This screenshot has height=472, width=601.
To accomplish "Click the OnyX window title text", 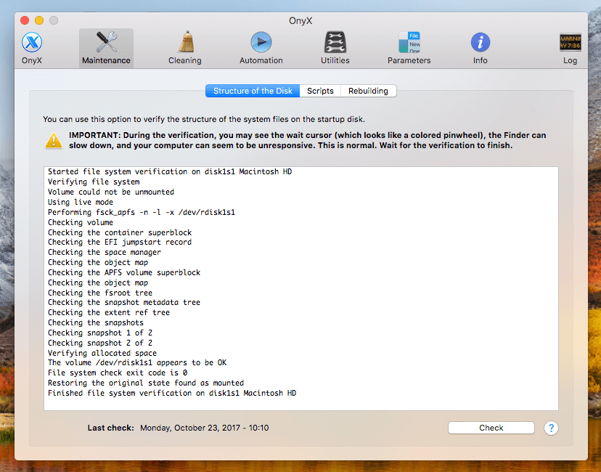I will 300,21.
